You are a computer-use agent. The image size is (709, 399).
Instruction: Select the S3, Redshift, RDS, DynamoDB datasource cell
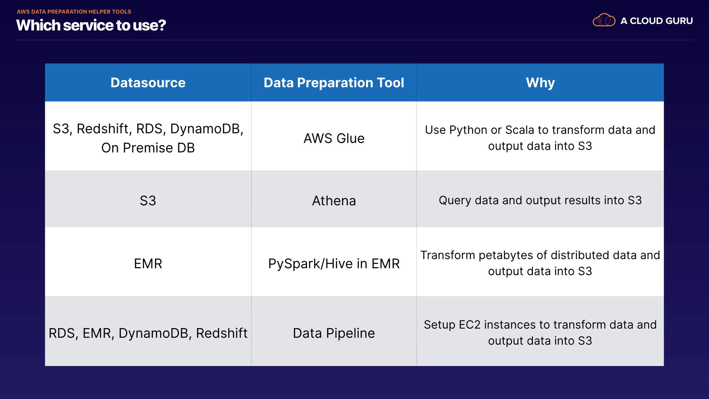point(148,138)
